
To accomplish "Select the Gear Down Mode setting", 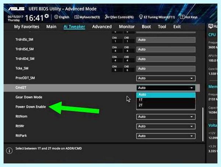I will point(29,97).
